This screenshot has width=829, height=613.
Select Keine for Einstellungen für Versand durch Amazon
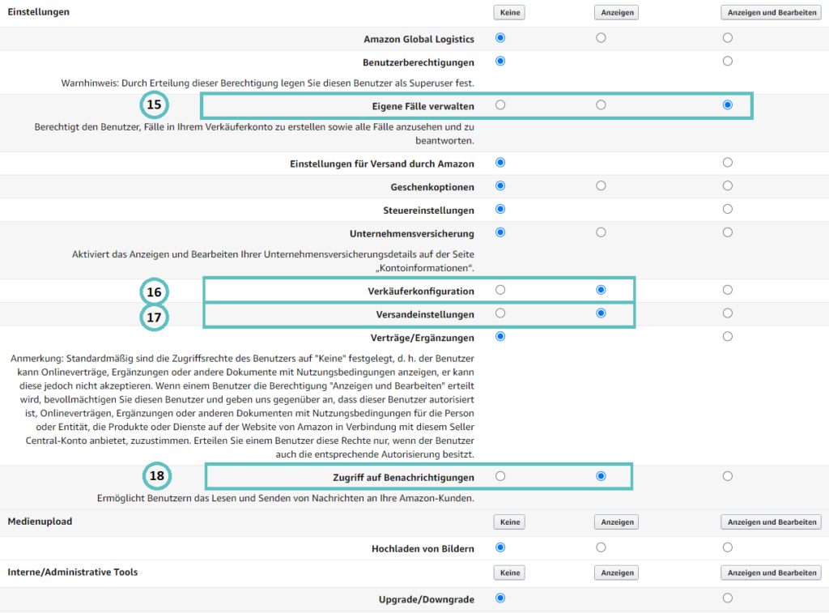click(x=500, y=163)
